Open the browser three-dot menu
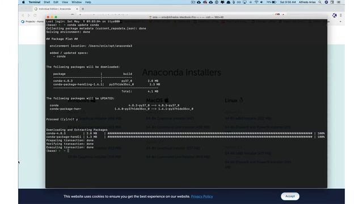363x204 pixels. pyautogui.click(x=341, y=15)
